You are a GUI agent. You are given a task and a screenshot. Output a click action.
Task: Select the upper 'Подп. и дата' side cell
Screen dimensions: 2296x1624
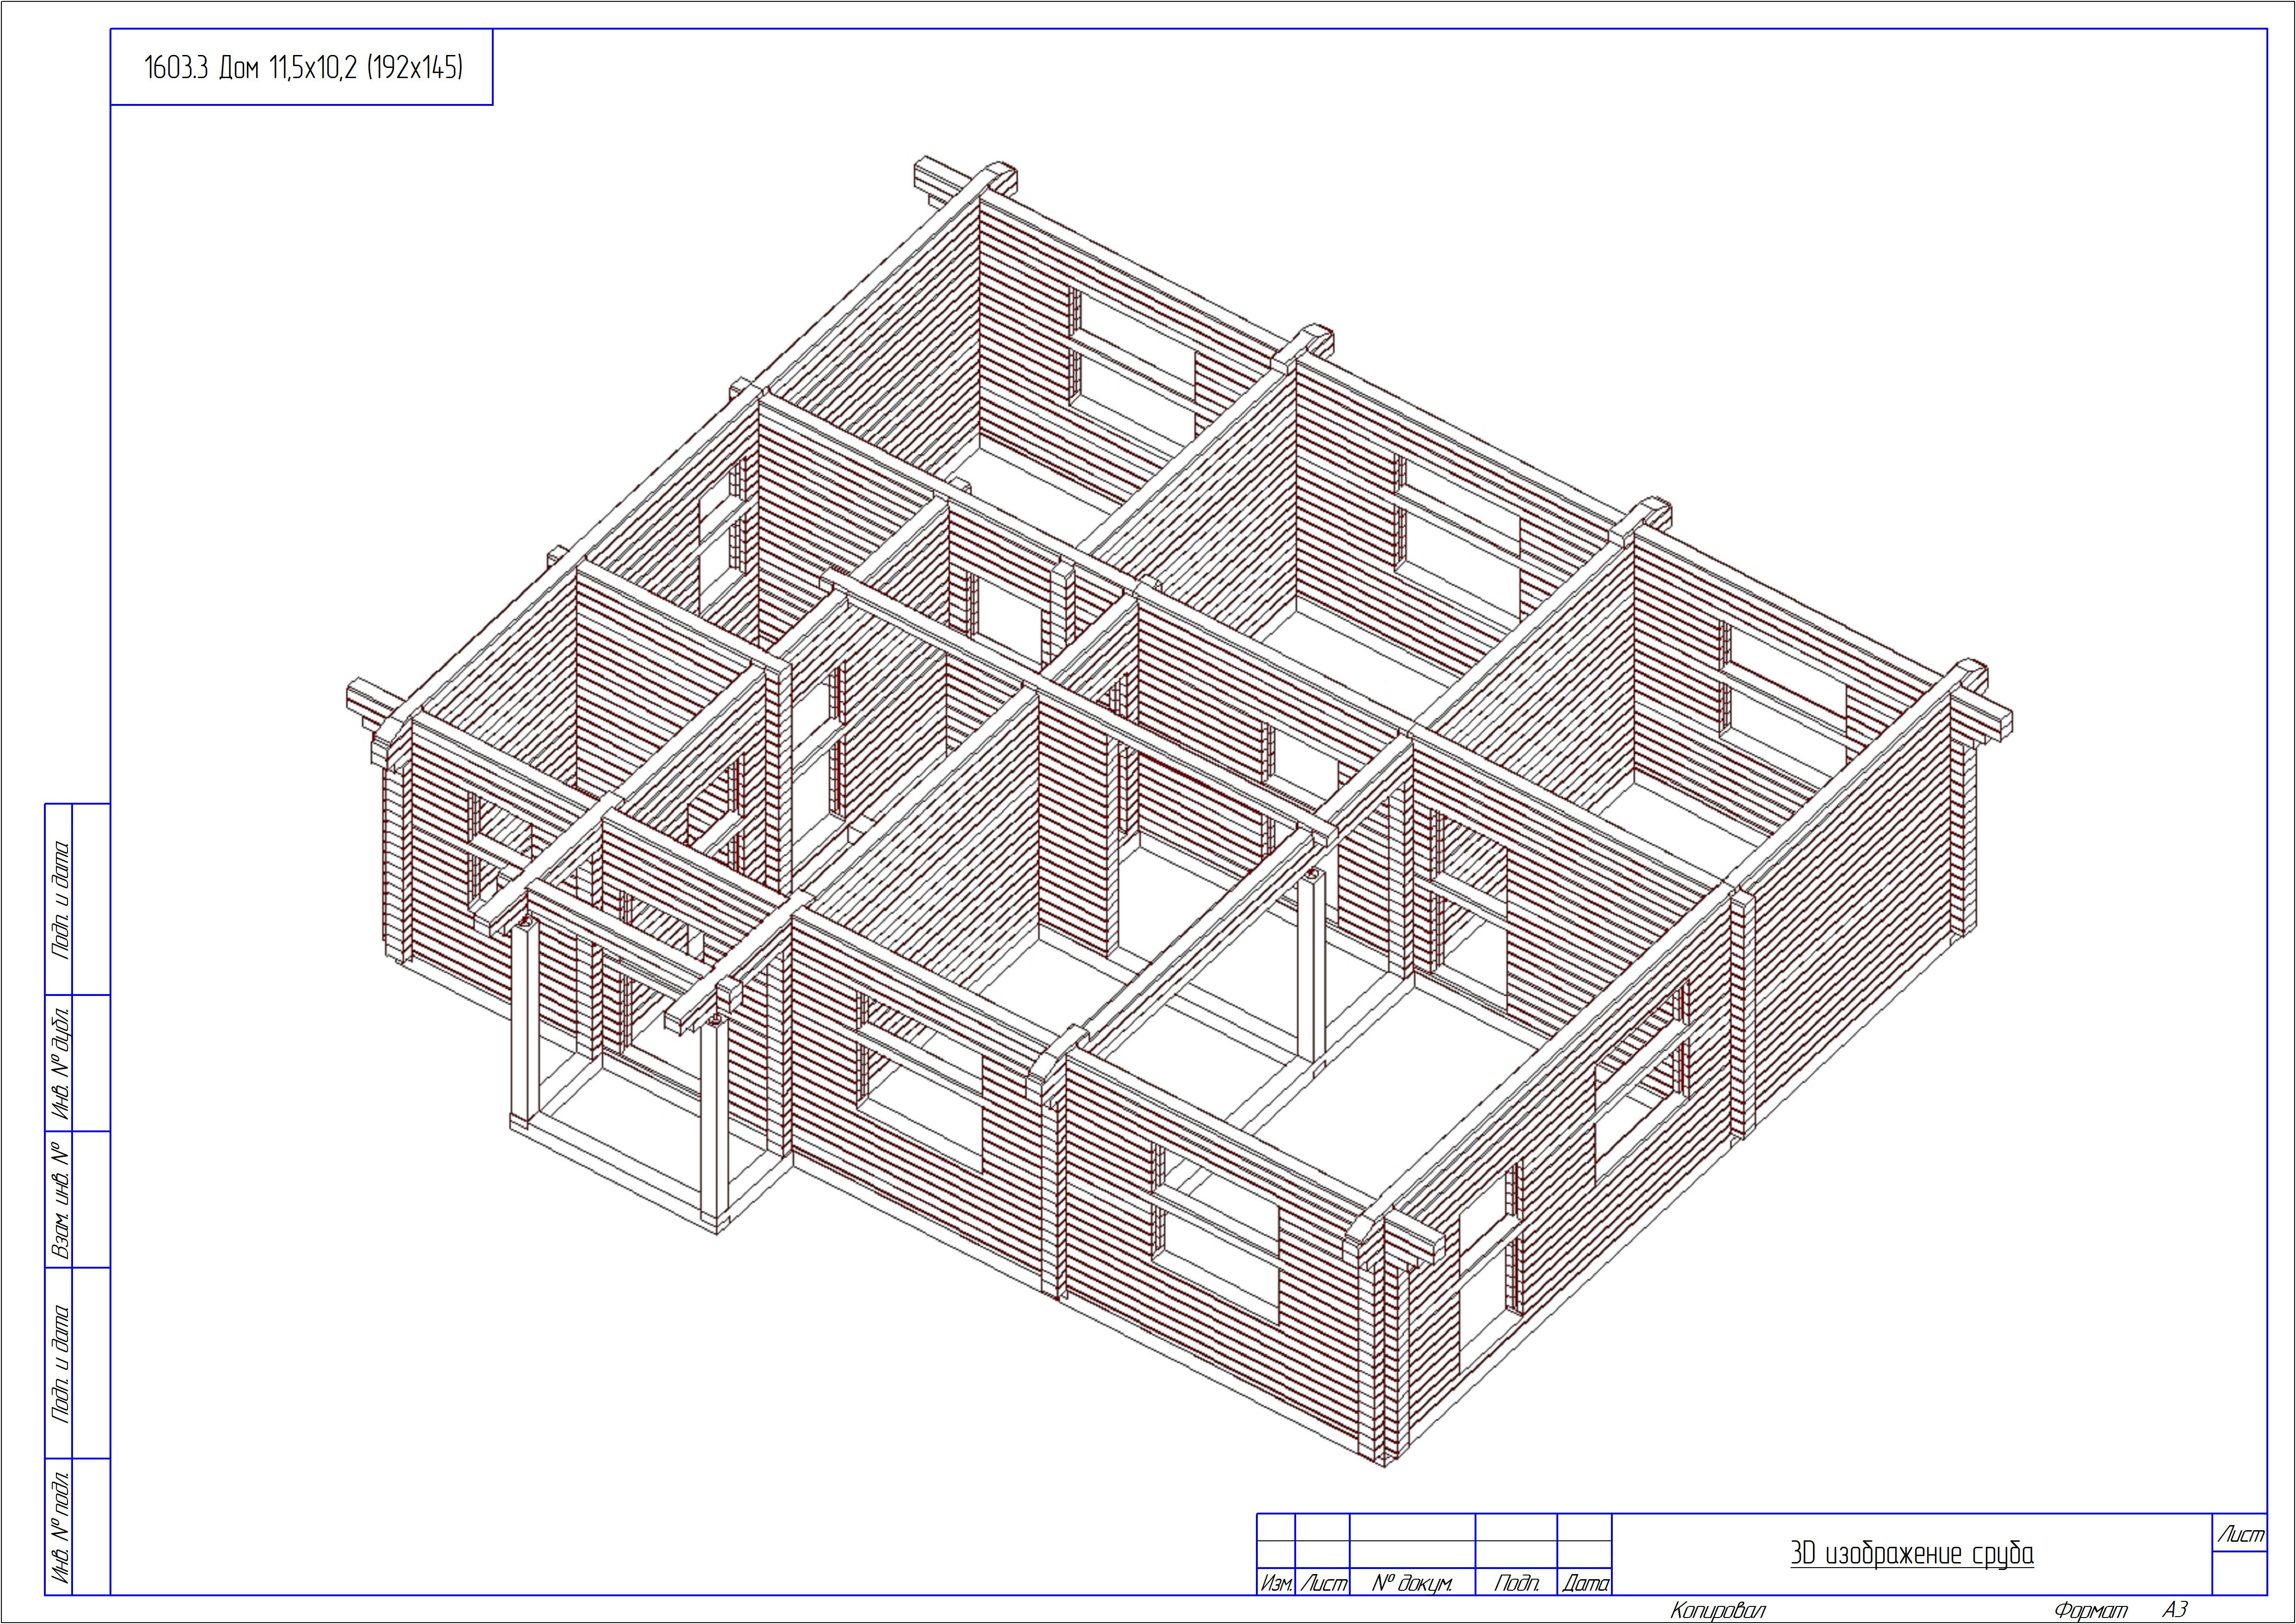60,899
